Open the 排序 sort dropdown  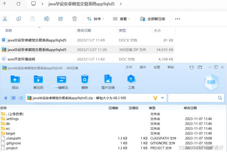(96, 19)
